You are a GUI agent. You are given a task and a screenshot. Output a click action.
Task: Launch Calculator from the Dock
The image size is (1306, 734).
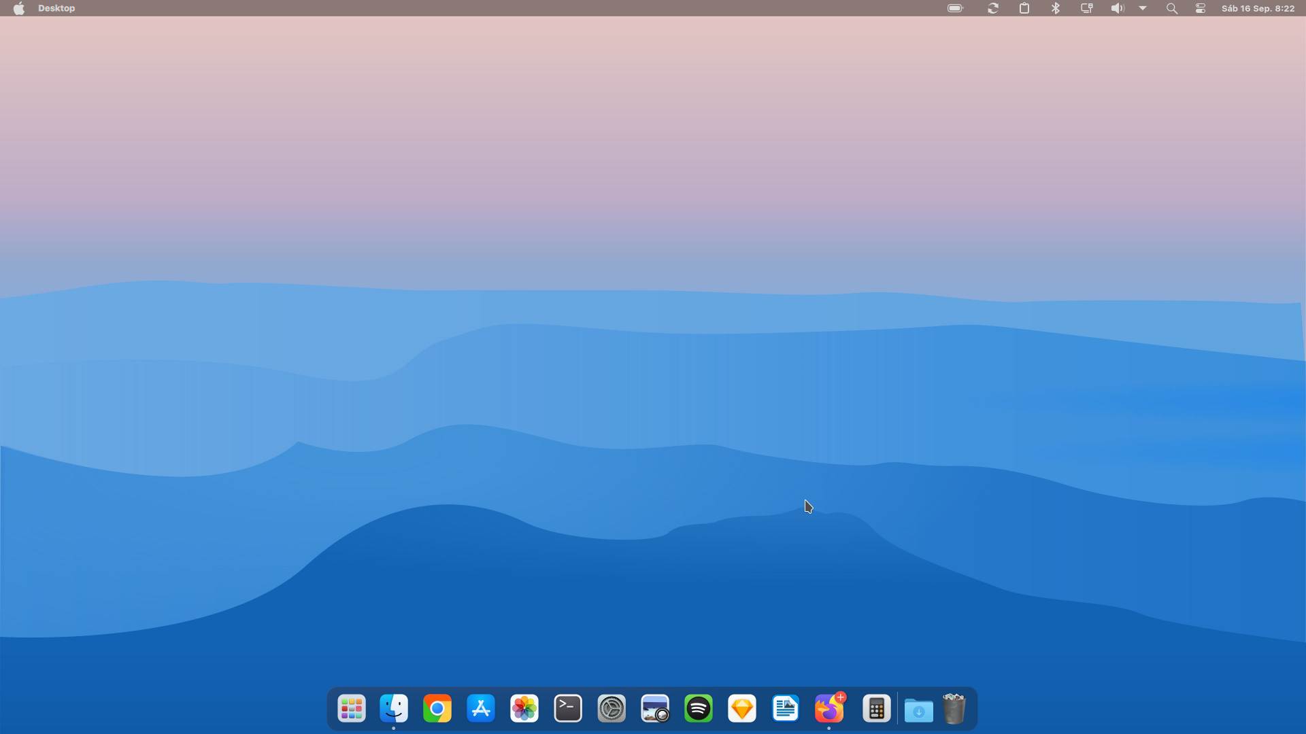coord(876,709)
